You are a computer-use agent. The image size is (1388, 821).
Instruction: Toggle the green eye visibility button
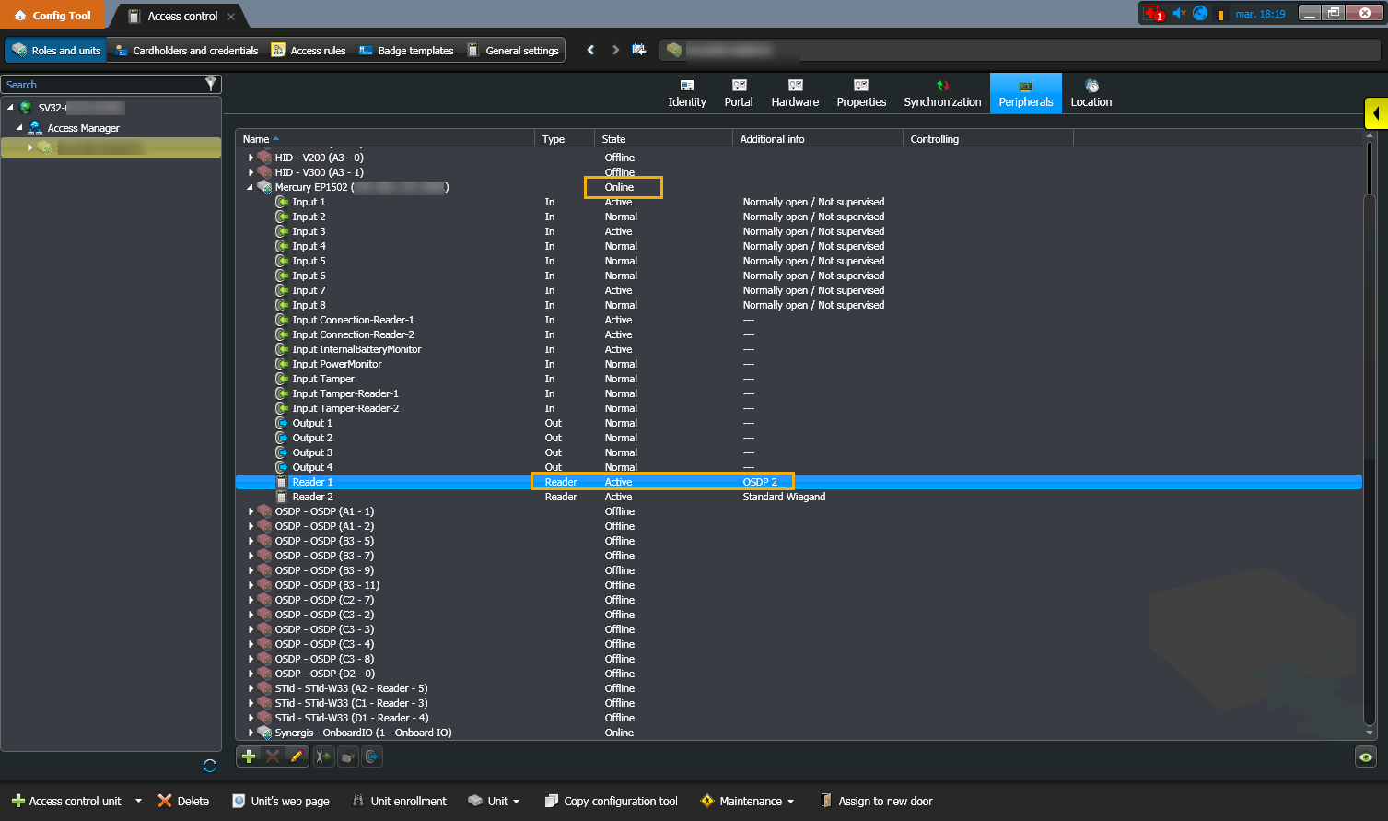coord(1366,756)
